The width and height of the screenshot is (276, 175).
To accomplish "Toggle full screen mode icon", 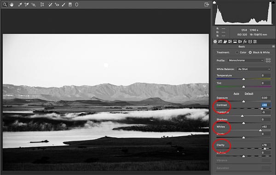I will pos(207,5).
